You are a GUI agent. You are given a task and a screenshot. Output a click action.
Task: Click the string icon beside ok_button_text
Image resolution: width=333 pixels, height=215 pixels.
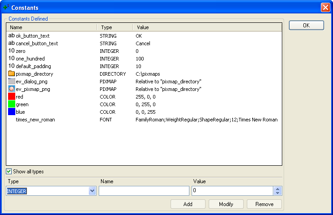pyautogui.click(x=12, y=36)
